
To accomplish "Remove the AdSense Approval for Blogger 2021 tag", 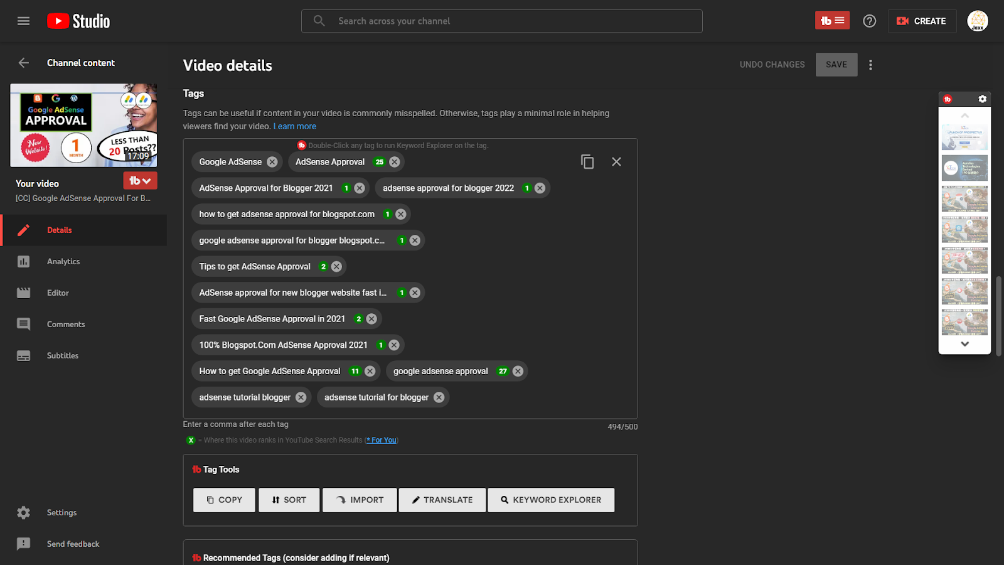I will pos(359,188).
